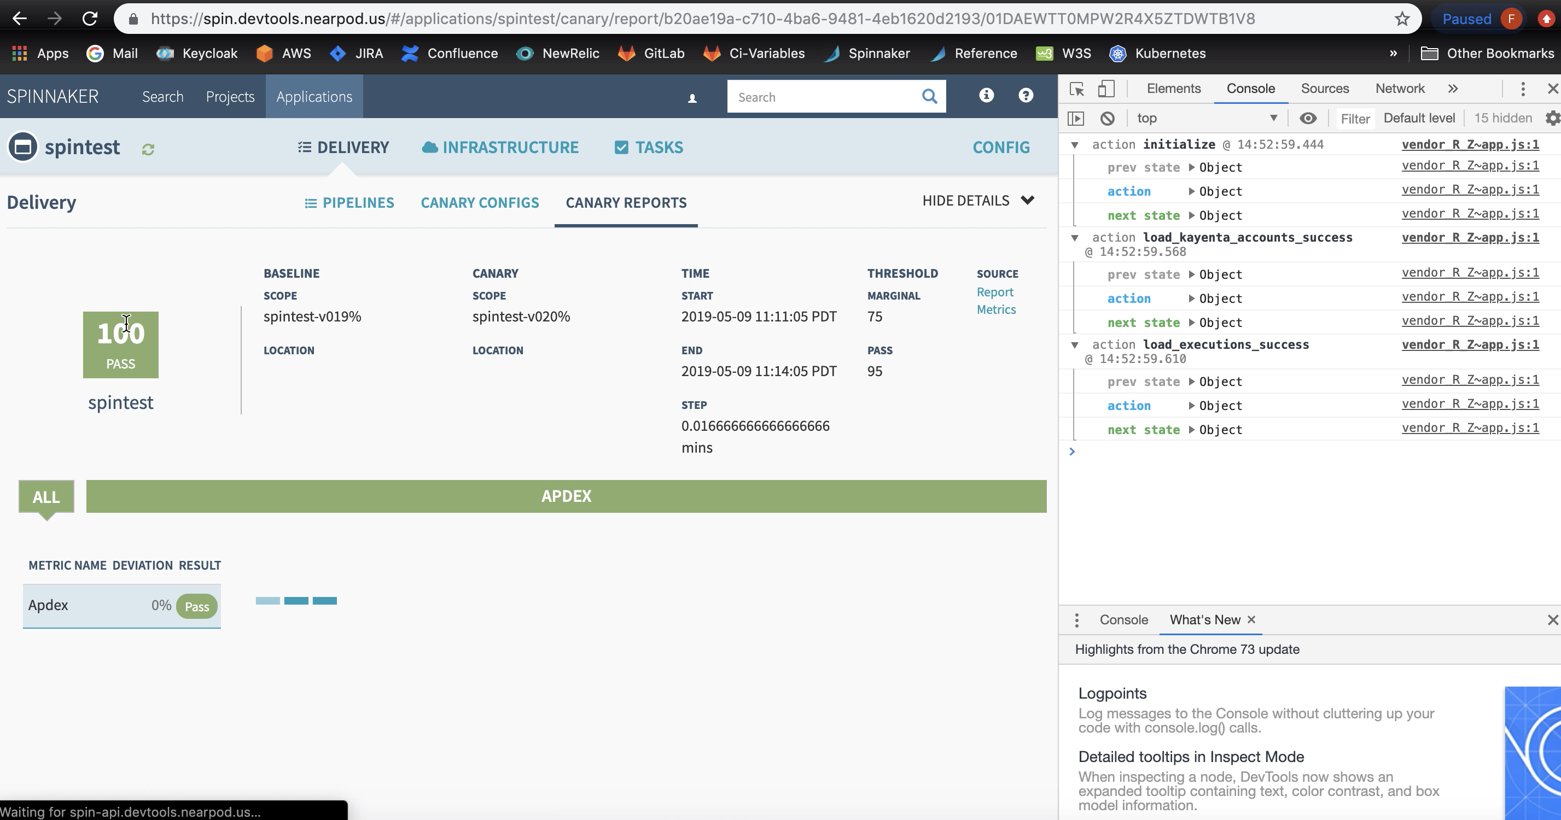Open DevTools settings gear
This screenshot has height=820, width=1561.
point(1552,118)
